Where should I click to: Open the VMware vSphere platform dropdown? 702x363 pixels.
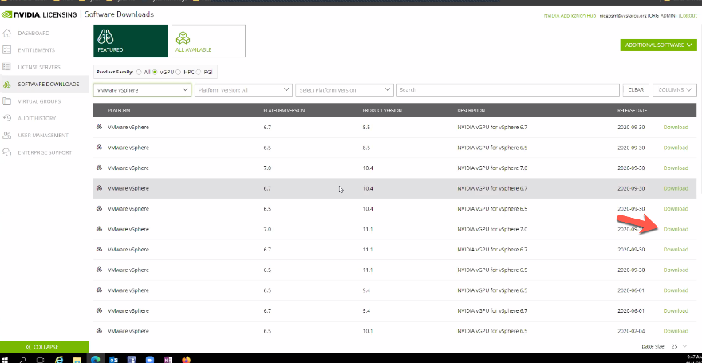click(x=142, y=90)
